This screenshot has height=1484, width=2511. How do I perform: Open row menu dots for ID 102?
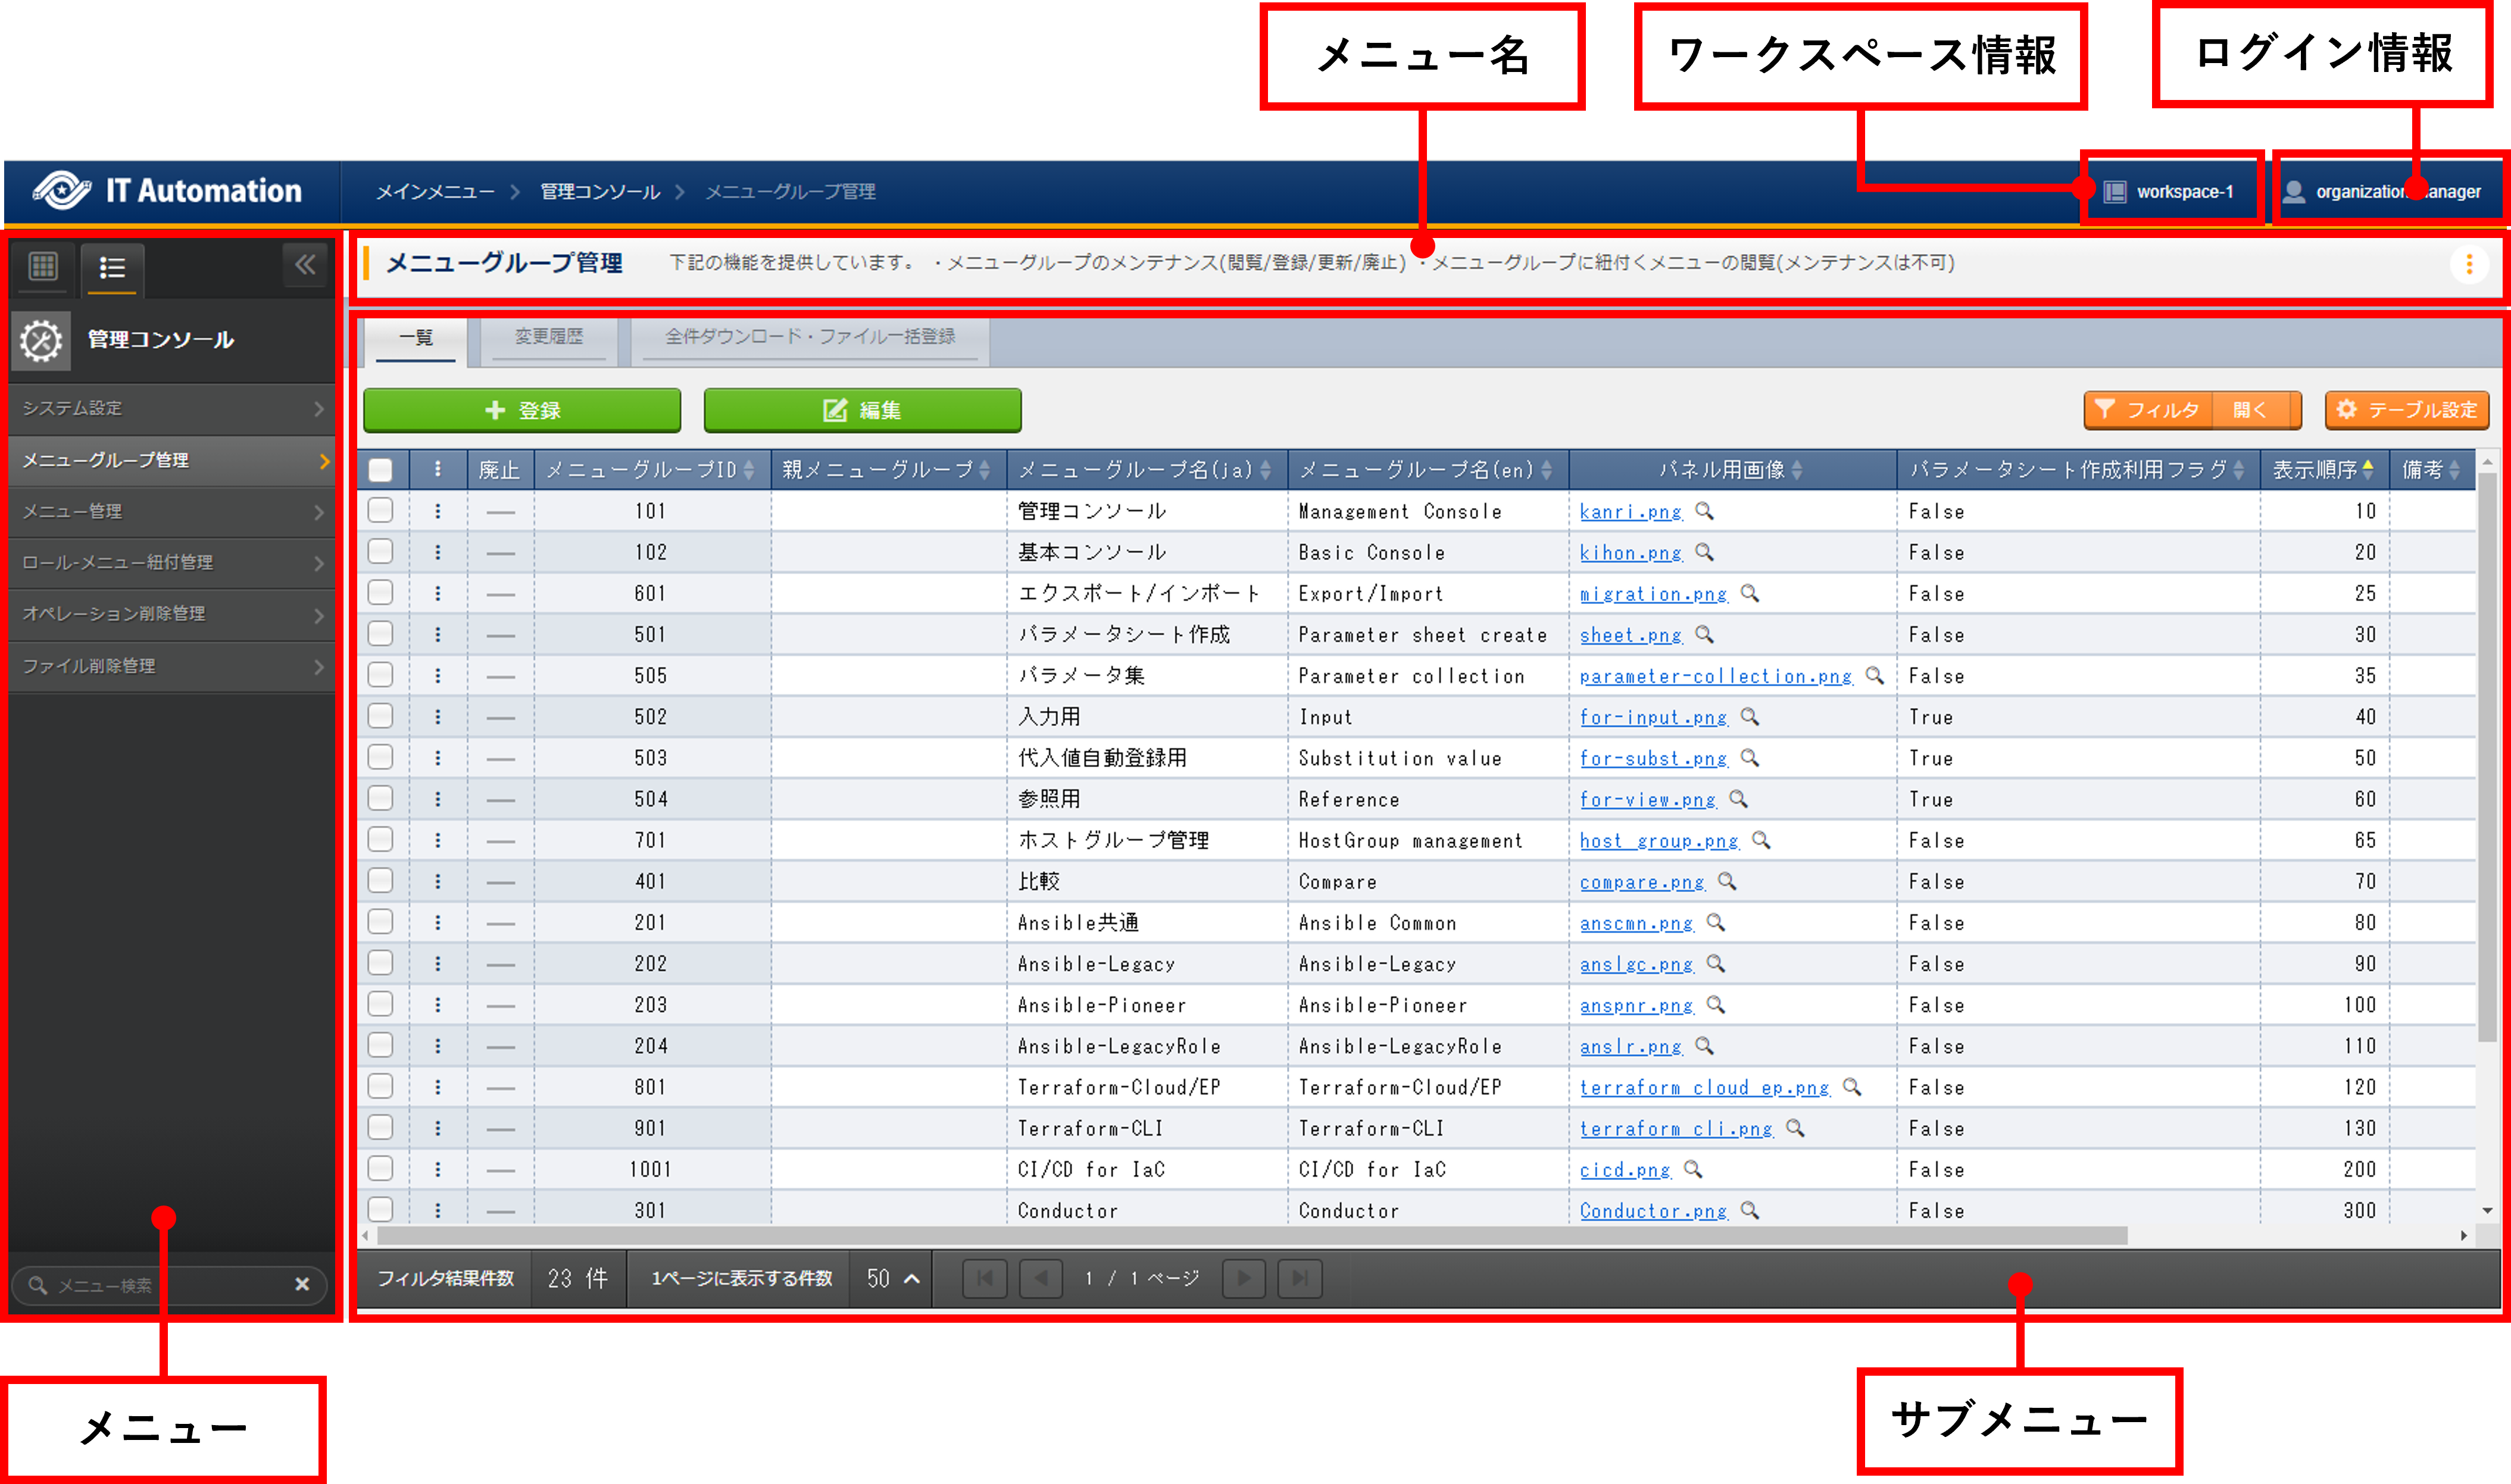pyautogui.click(x=438, y=552)
